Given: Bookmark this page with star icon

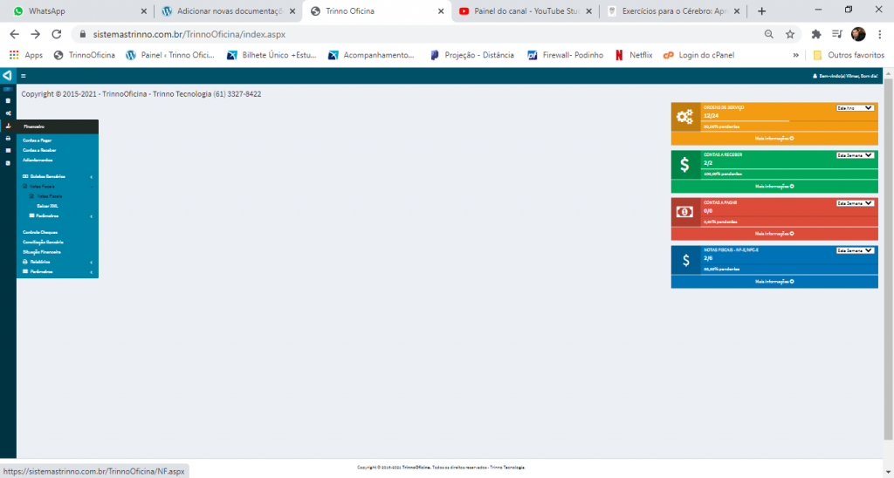Looking at the screenshot, I should click(789, 34).
